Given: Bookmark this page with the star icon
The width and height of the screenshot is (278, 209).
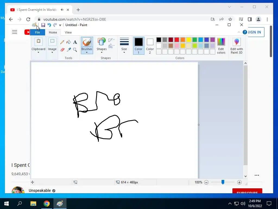Looking at the screenshot, I should tap(230, 19).
